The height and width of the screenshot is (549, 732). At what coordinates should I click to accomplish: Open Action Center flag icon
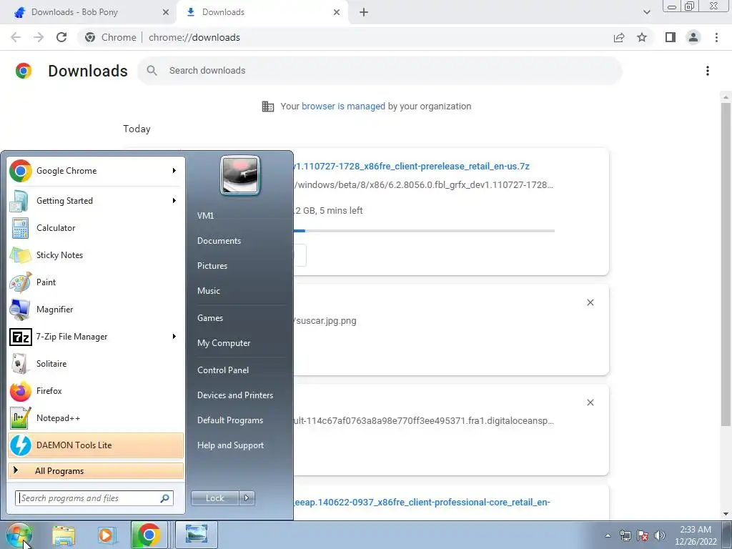[643, 535]
